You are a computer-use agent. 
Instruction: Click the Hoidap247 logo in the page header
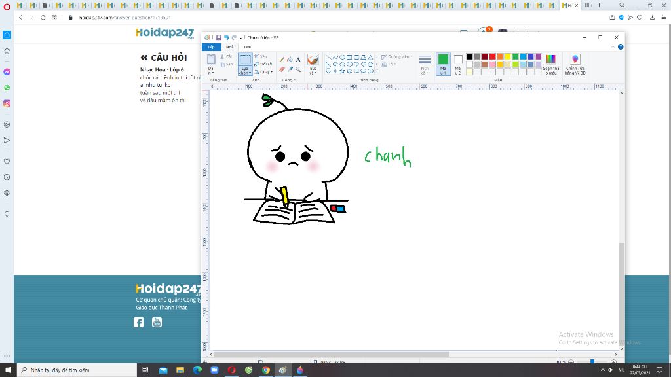164,33
